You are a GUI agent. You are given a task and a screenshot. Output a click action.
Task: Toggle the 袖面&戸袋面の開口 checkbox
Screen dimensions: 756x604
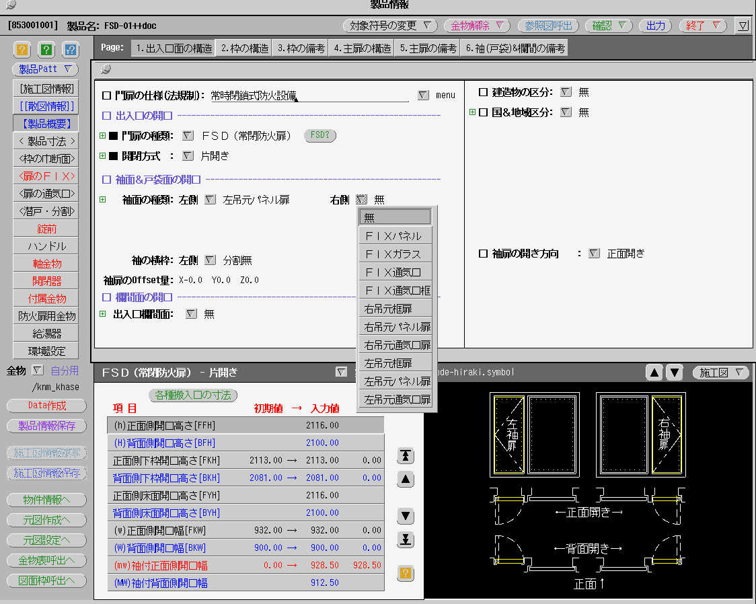click(106, 180)
